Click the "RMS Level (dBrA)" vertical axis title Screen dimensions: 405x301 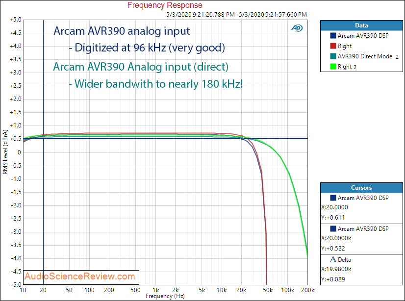(5, 152)
